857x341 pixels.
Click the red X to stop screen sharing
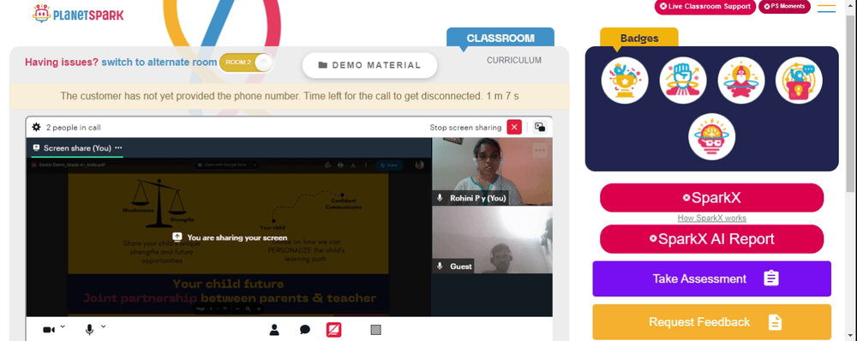coord(514,127)
